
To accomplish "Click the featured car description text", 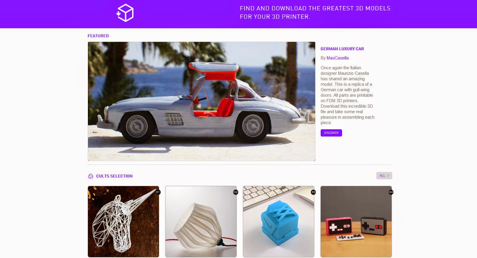I will click(347, 95).
